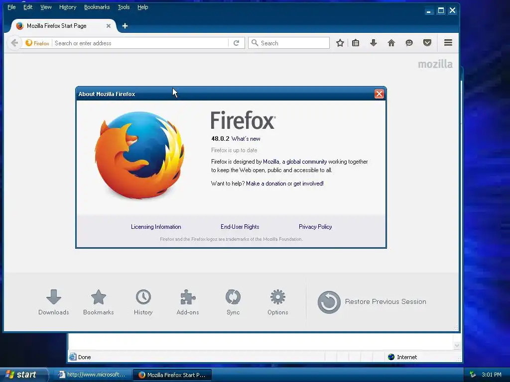Click the global community link

[x=306, y=162]
